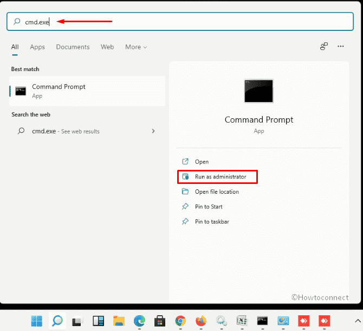Image resolution: width=363 pixels, height=331 pixels.
Task: Click the search magnifier icon in search box
Action: (17, 22)
